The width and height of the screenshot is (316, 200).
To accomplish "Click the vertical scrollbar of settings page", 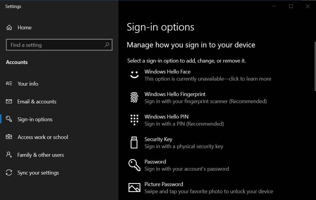I will pos(315,66).
